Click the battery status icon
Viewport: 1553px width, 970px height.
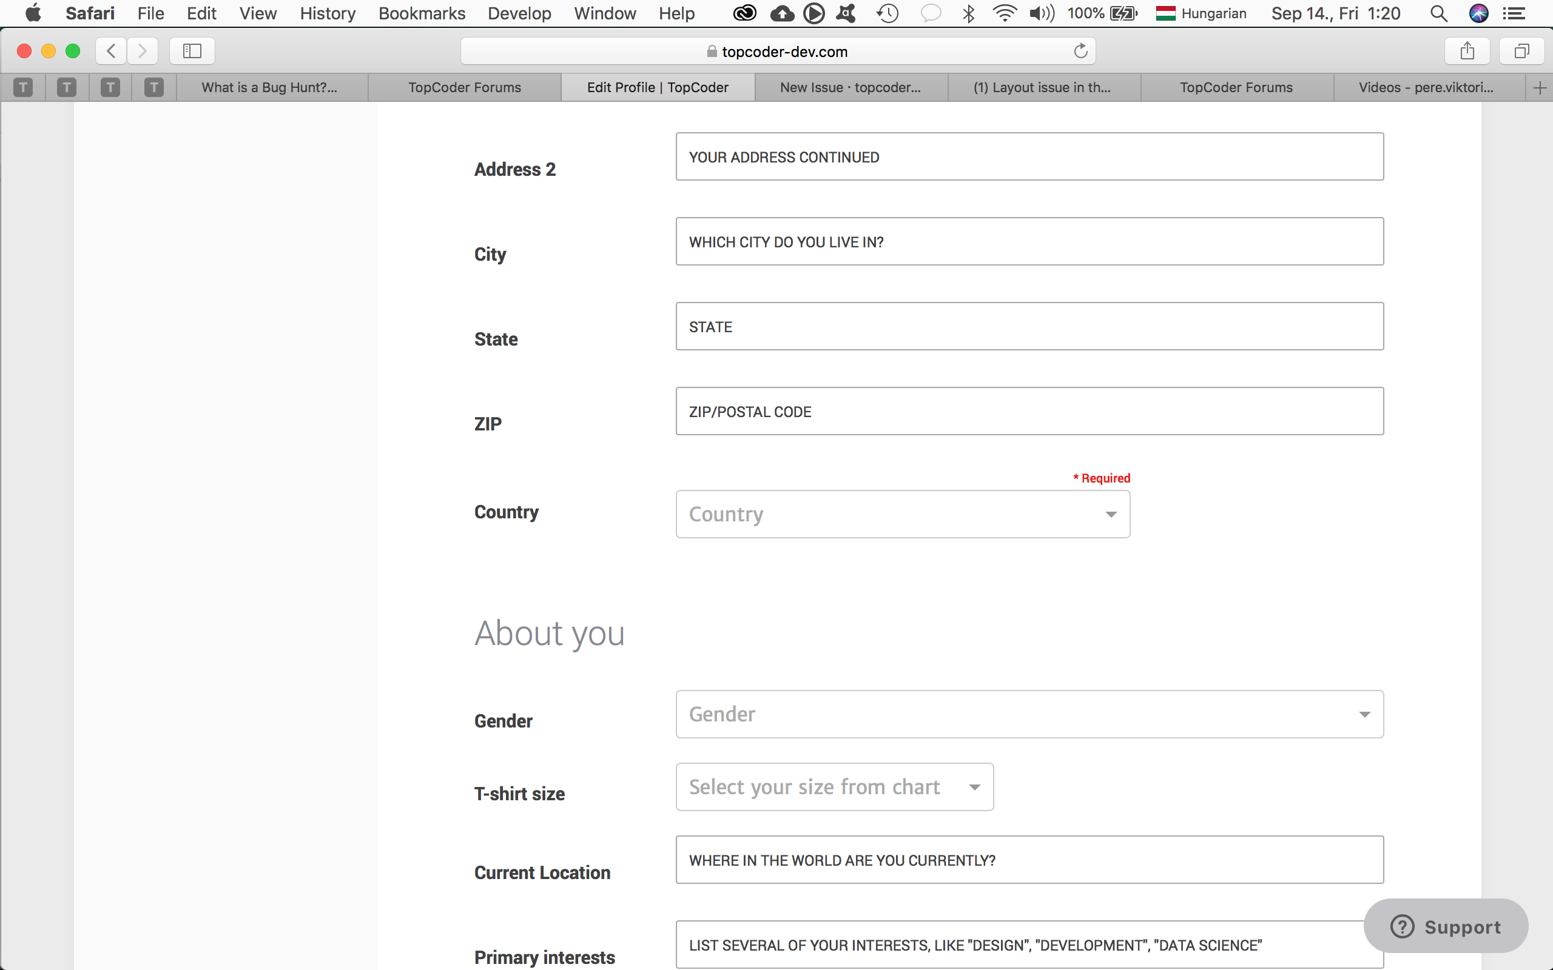pos(1123,13)
